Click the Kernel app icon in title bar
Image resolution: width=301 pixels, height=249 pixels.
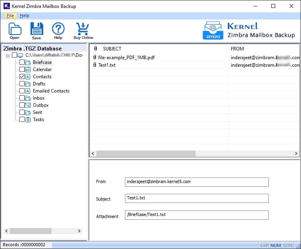(6, 6)
